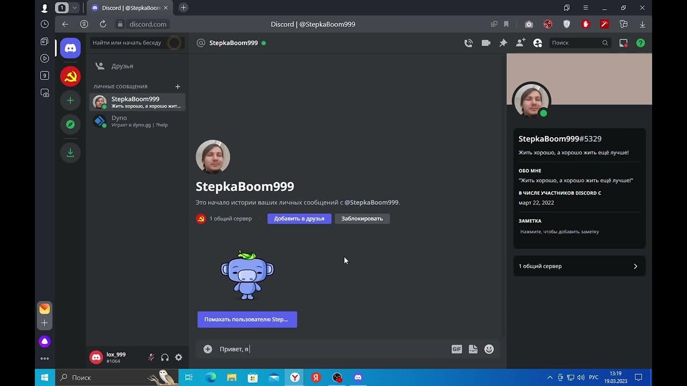Open Discord home direct messages icon
The height and width of the screenshot is (386, 687).
coord(70,48)
